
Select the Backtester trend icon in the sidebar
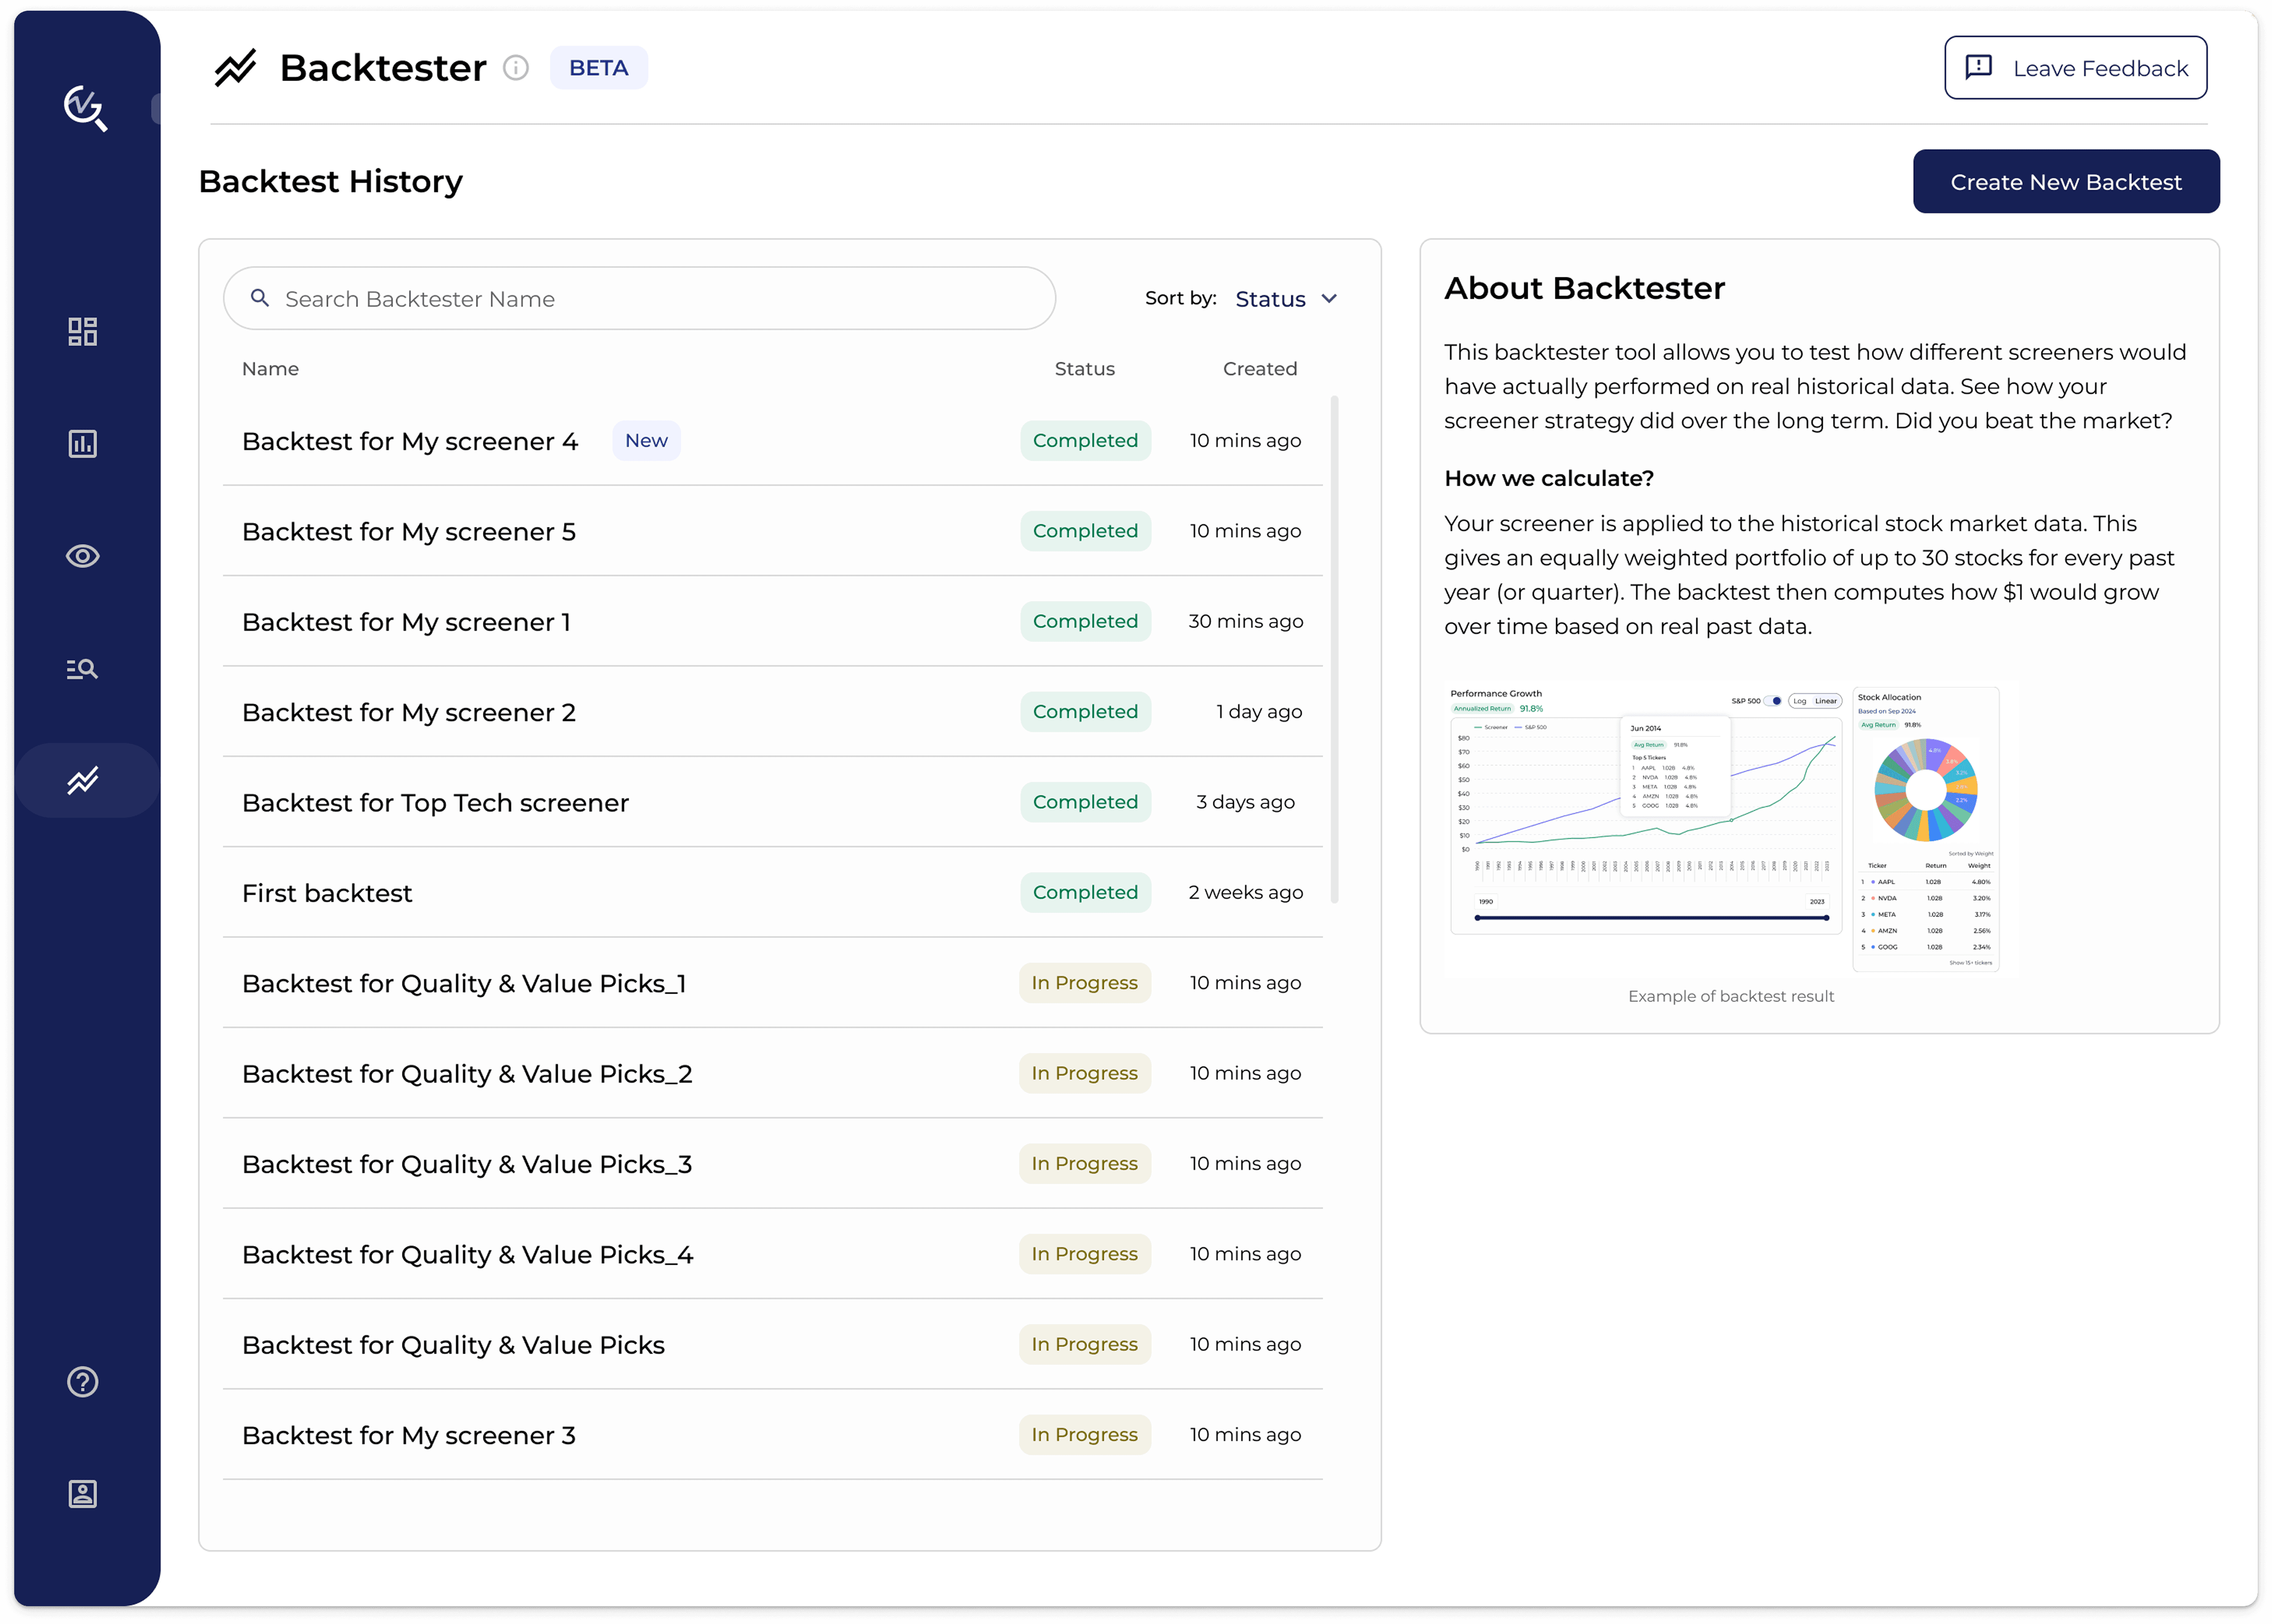[82, 780]
